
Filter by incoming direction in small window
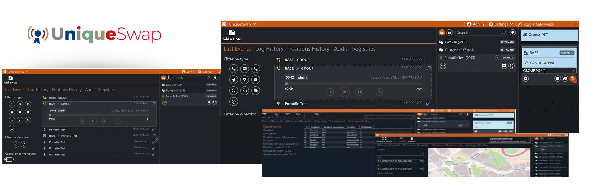(16, 144)
